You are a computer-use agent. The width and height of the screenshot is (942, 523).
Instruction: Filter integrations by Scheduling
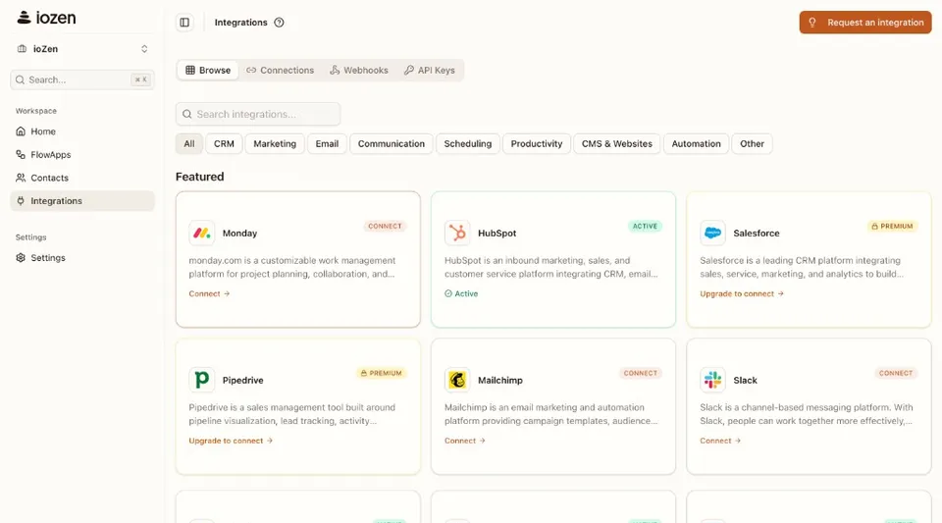[x=468, y=143]
